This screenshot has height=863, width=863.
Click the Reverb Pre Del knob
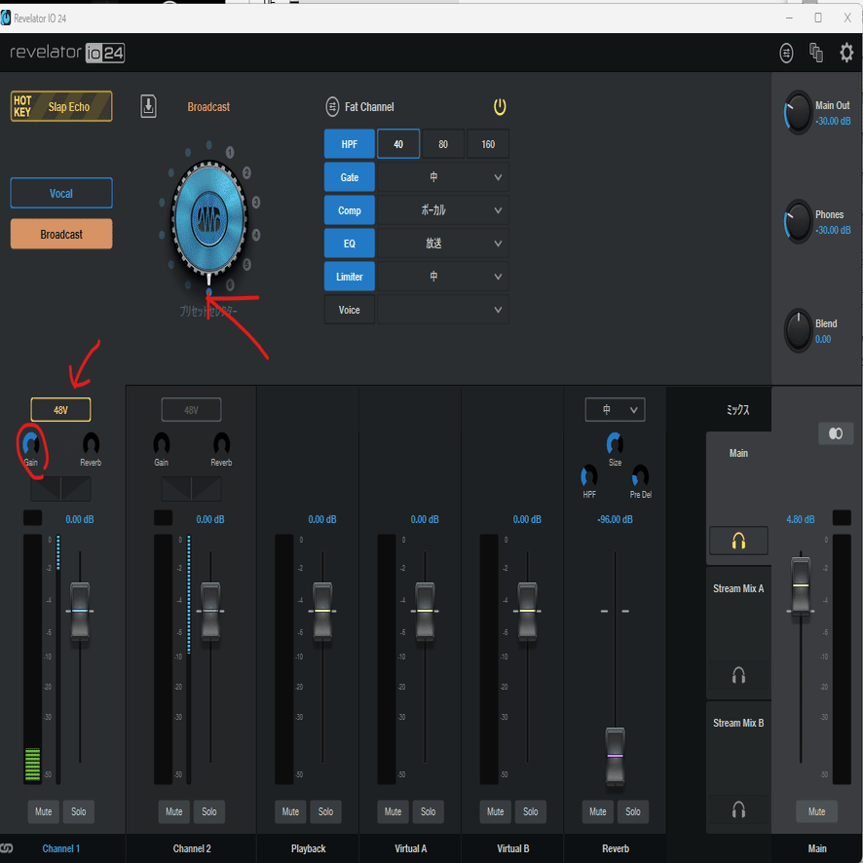pyautogui.click(x=640, y=476)
